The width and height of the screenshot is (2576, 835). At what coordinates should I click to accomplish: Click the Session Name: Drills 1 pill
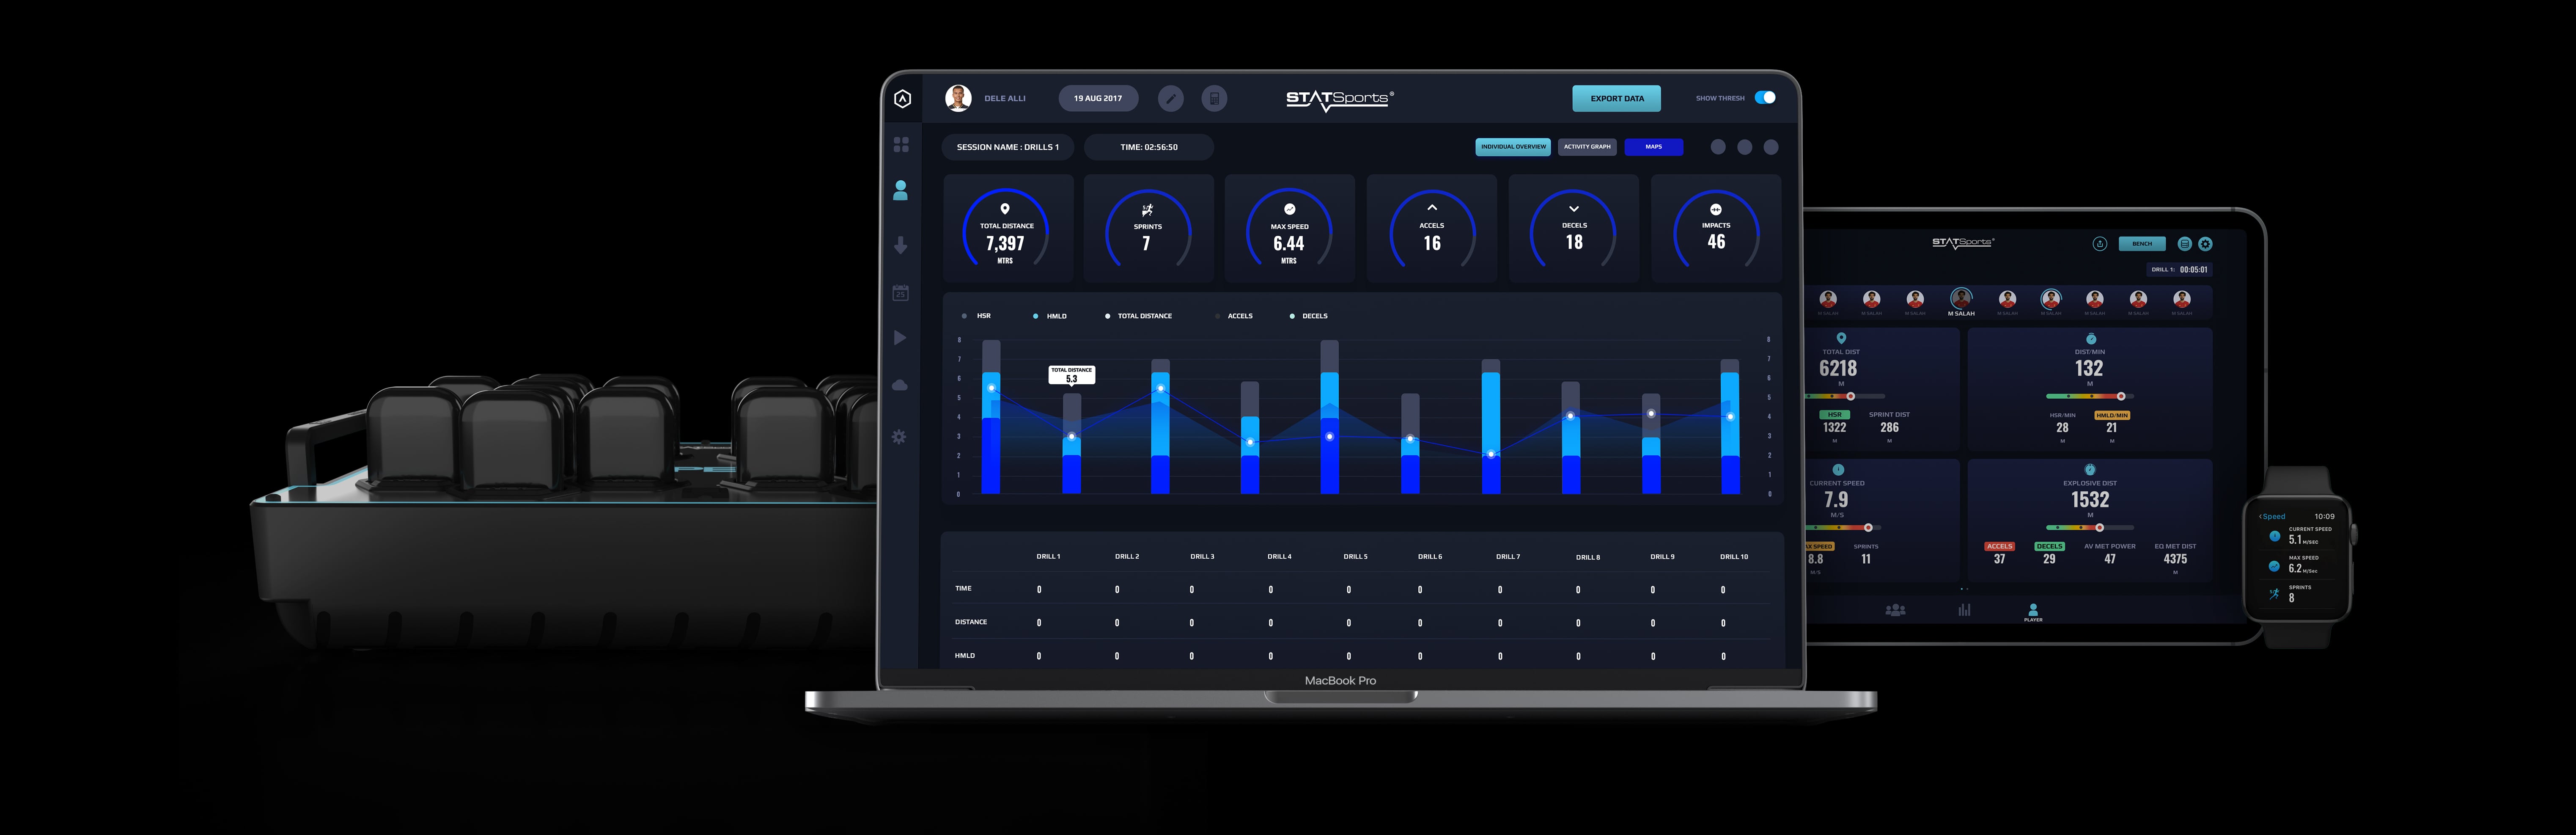pyautogui.click(x=1008, y=147)
